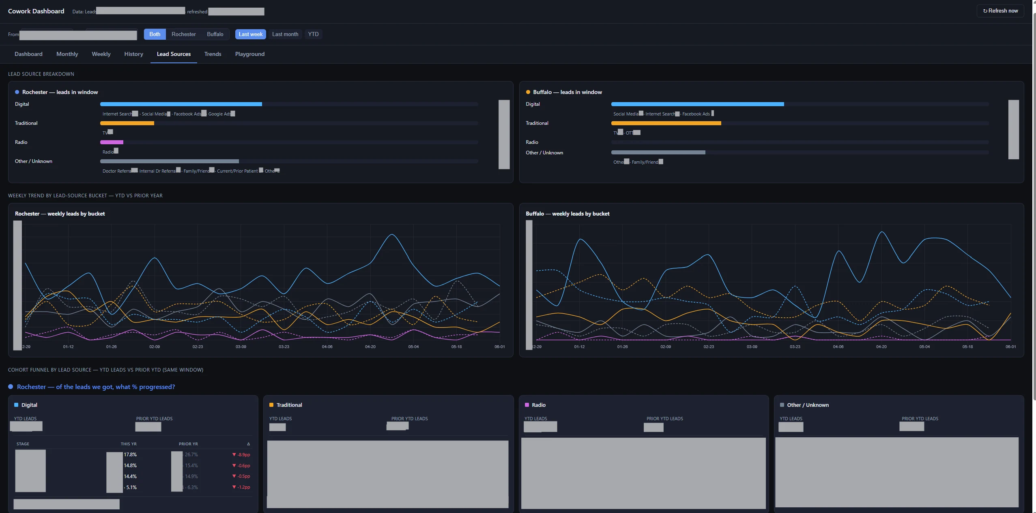Viewport: 1036px width, 513px height.
Task: Choose the Last month range
Action: coord(285,34)
